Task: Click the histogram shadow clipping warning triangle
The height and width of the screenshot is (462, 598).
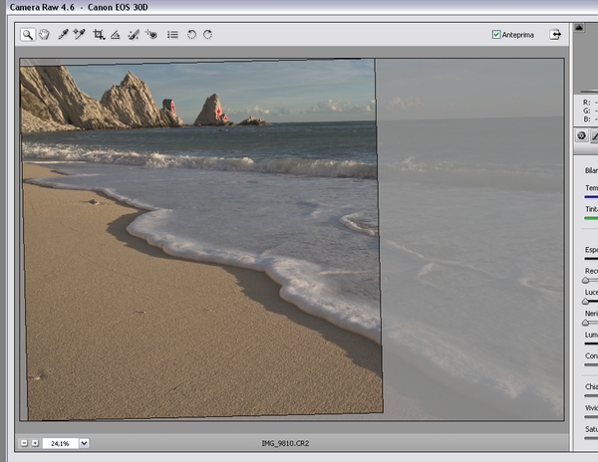Action: [579, 28]
